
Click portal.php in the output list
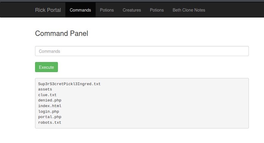50,117
